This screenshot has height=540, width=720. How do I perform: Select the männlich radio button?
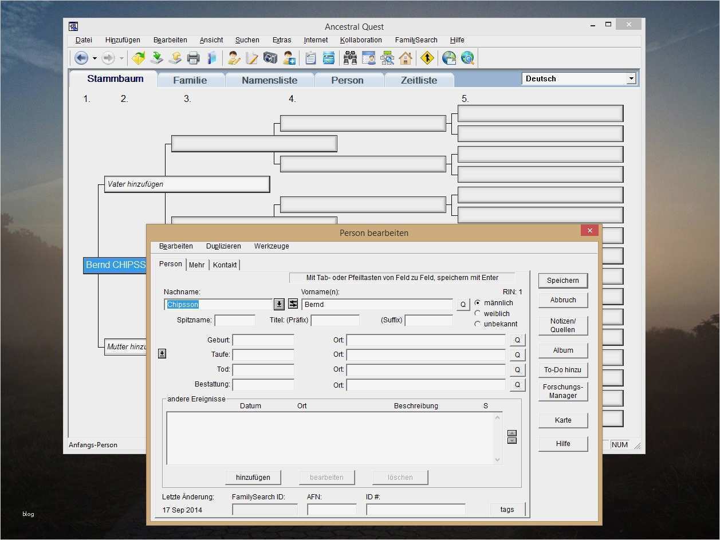coord(478,302)
